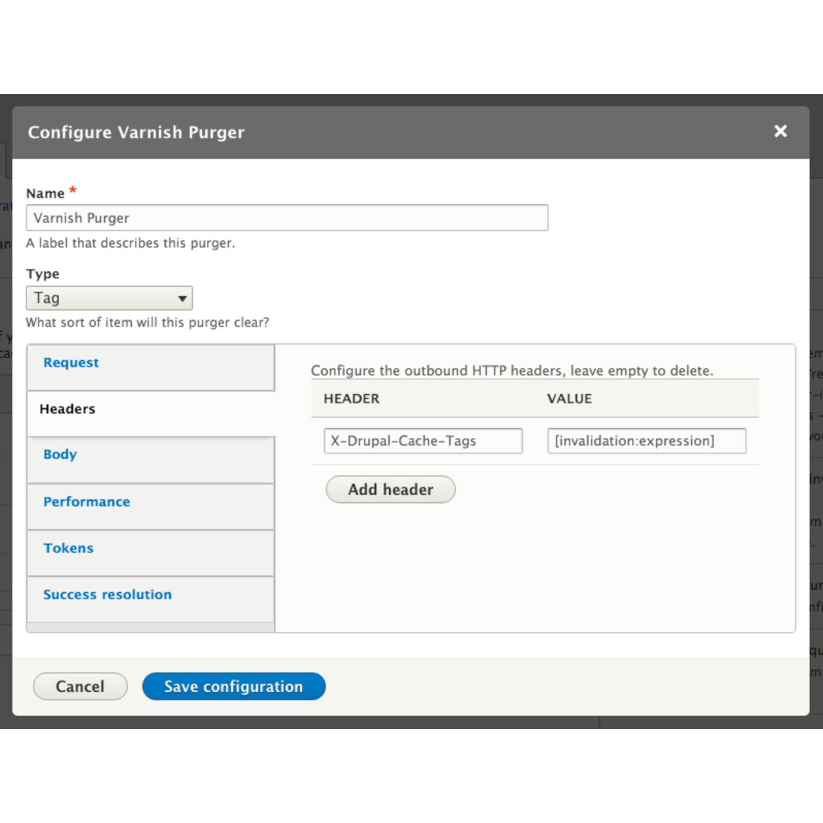Click the Type field label
Viewport: 823px width, 823px height.
click(x=42, y=274)
